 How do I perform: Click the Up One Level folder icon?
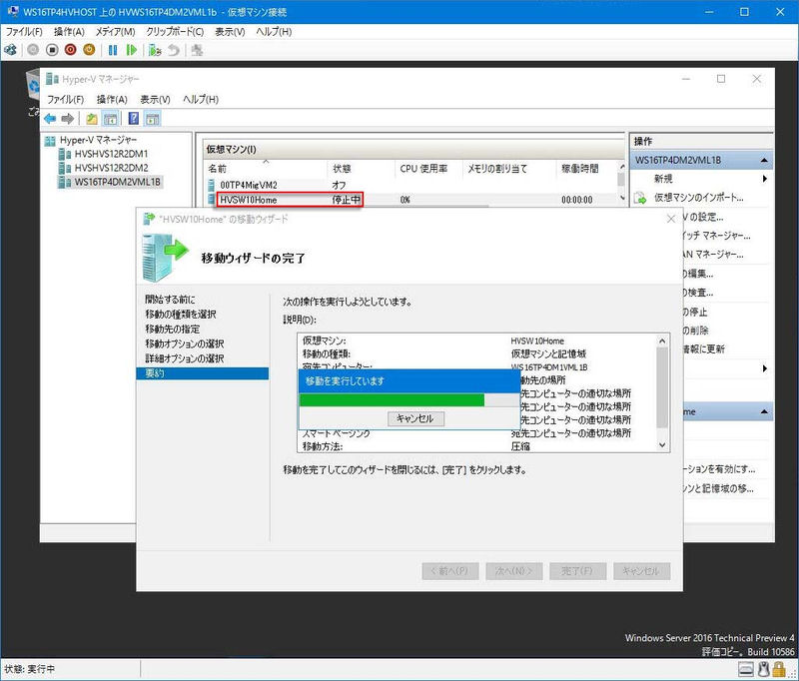point(92,119)
